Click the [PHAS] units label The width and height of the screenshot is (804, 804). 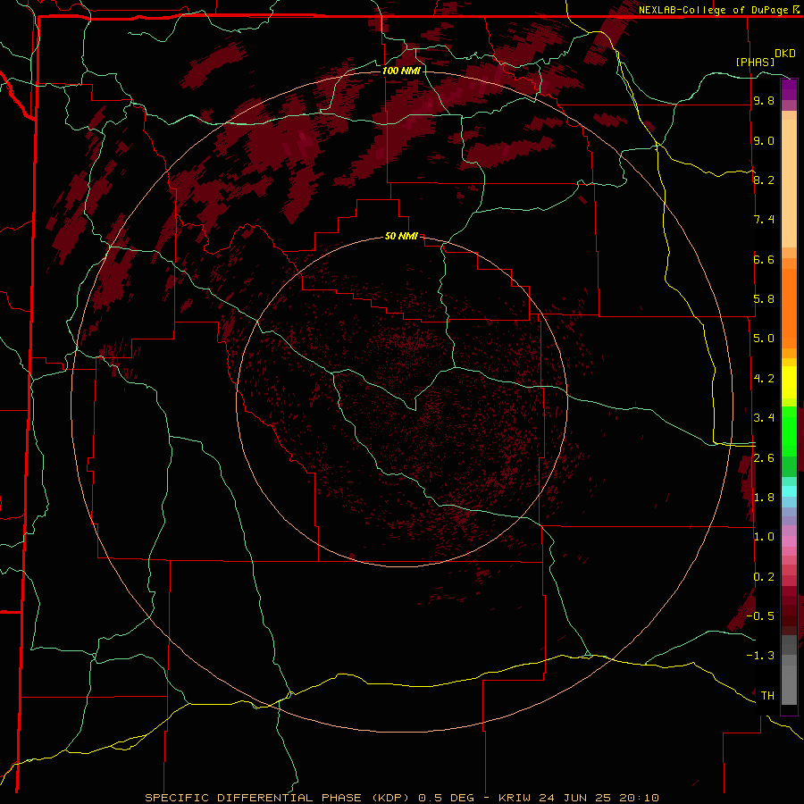click(755, 62)
